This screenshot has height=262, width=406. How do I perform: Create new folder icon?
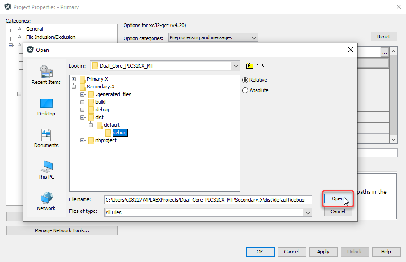click(261, 66)
